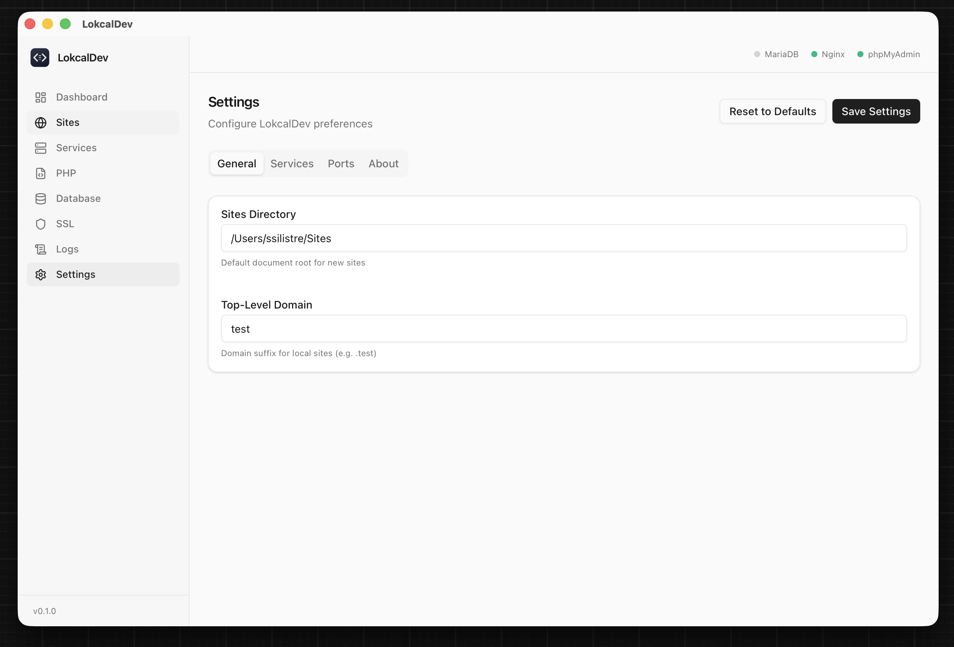
Task: Select the General tab
Action: pos(236,164)
